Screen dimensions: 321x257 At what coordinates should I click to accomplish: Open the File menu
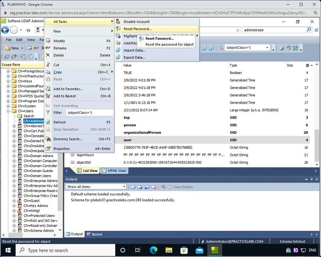click(x=8, y=40)
